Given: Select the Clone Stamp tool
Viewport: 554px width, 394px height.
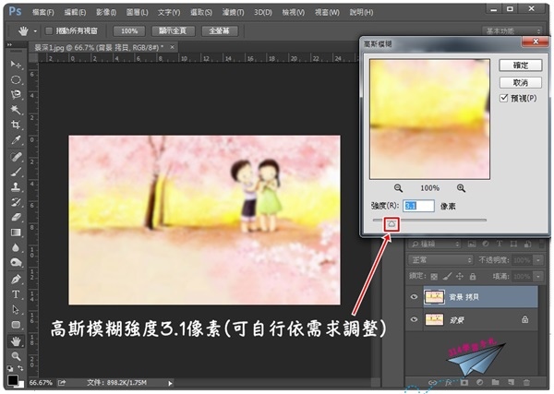Looking at the screenshot, I should (16, 186).
